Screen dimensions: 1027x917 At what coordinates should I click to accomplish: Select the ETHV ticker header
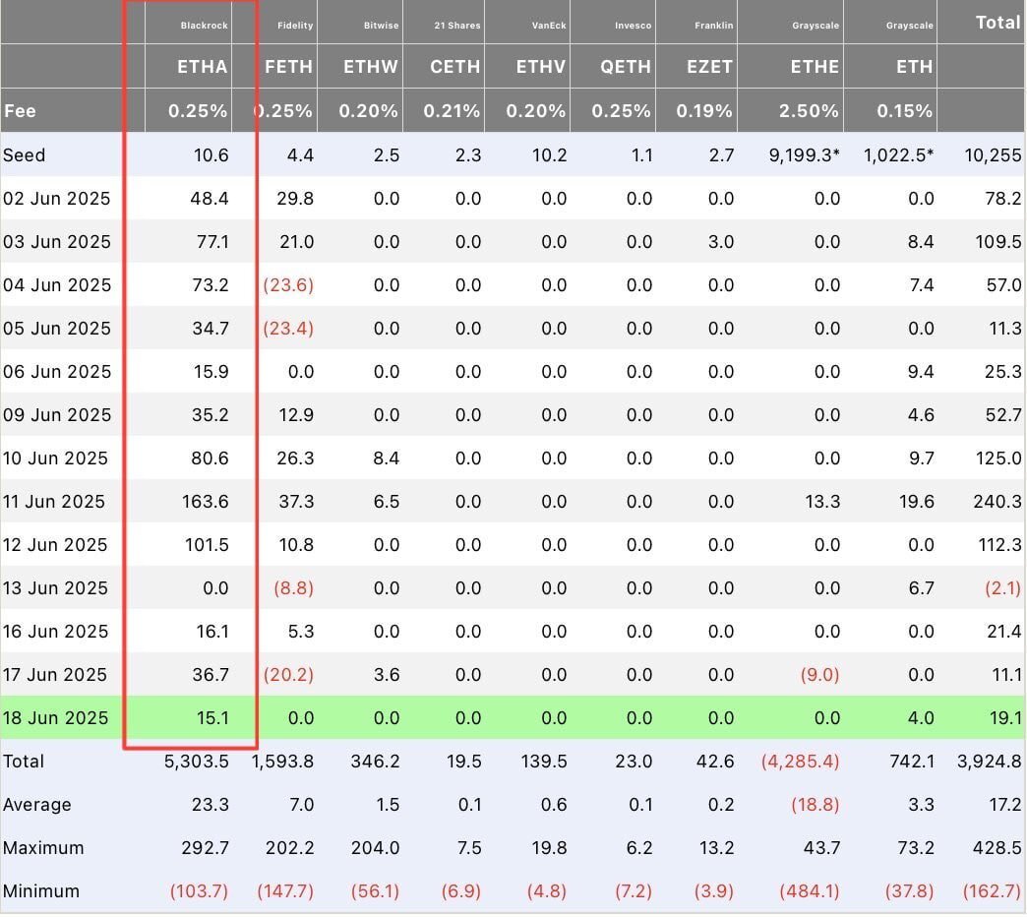(541, 67)
